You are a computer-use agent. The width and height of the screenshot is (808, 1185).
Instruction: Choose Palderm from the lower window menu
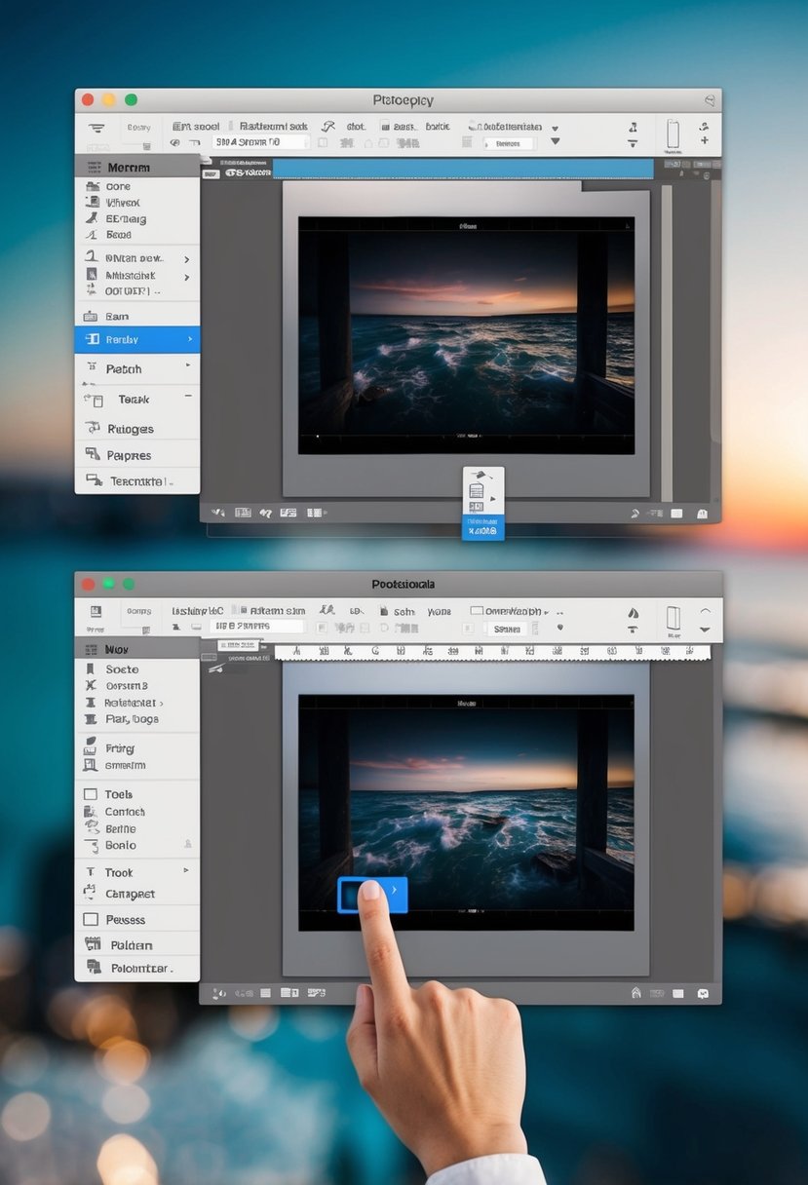point(131,944)
